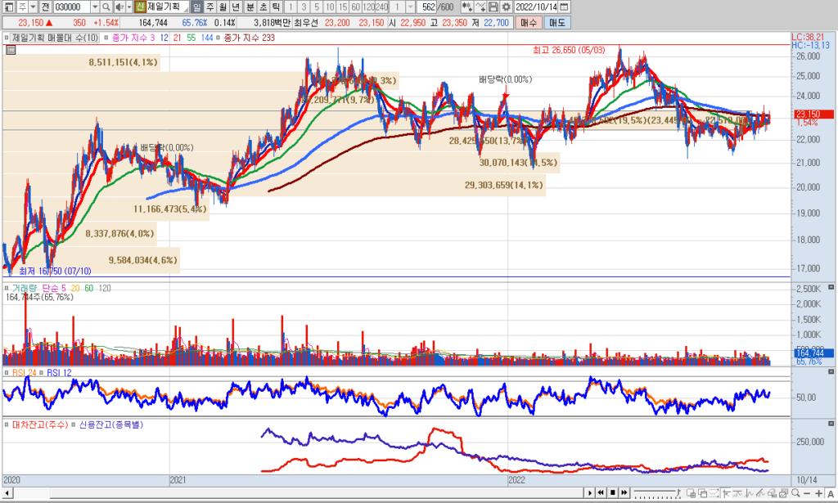Select the 분 (minute) chart tab

tap(251, 7)
